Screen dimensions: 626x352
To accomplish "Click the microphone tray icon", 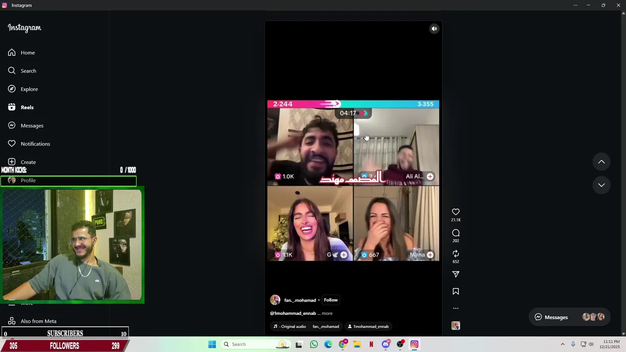I will point(573,344).
